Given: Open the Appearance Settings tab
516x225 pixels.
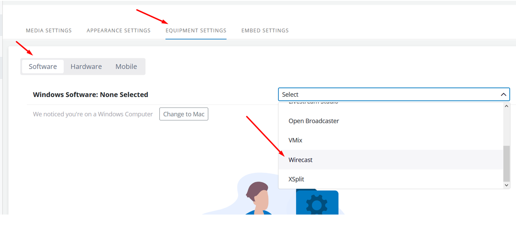Looking at the screenshot, I should click(x=118, y=31).
